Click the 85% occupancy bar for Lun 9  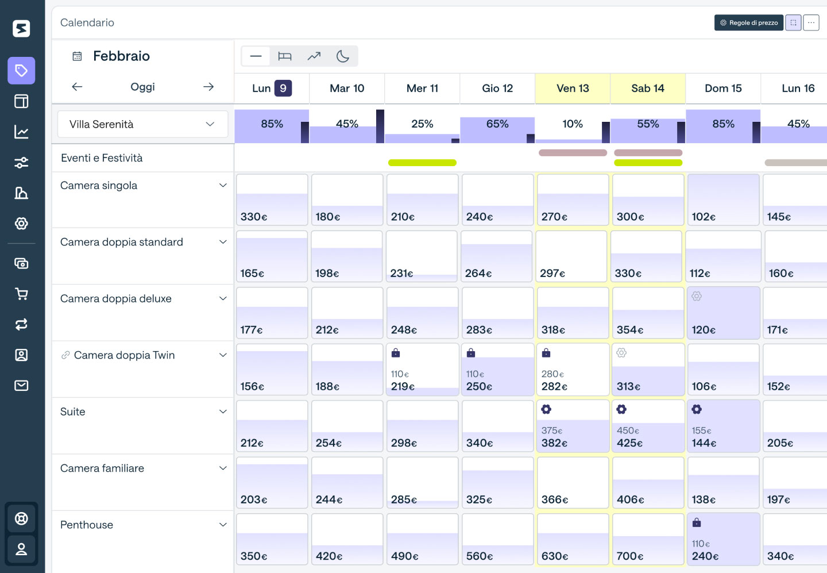click(x=272, y=126)
